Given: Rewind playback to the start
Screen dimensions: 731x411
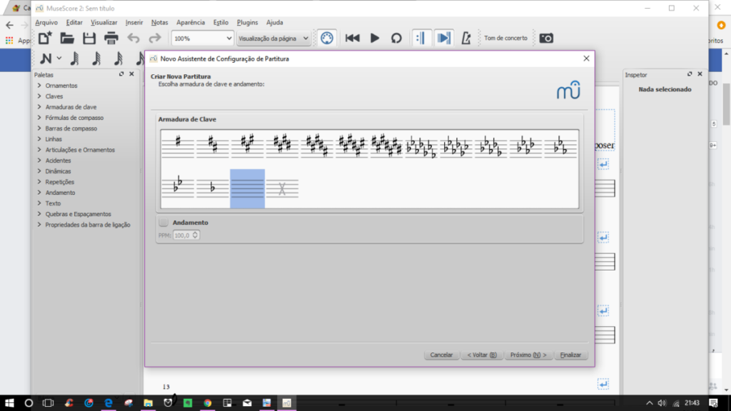Looking at the screenshot, I should point(352,38).
